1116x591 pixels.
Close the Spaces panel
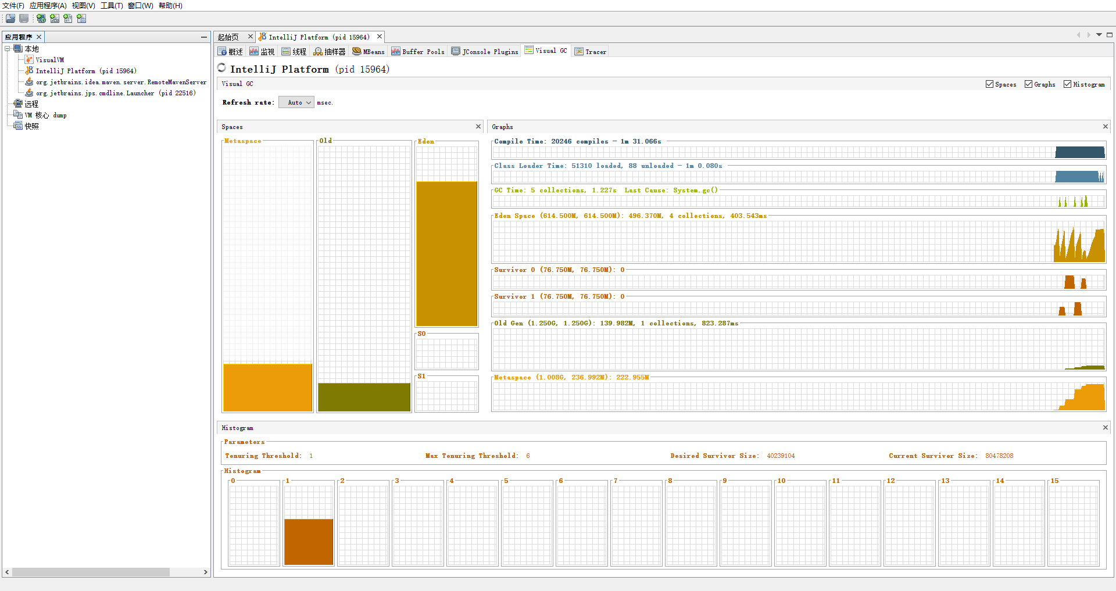[x=478, y=127]
